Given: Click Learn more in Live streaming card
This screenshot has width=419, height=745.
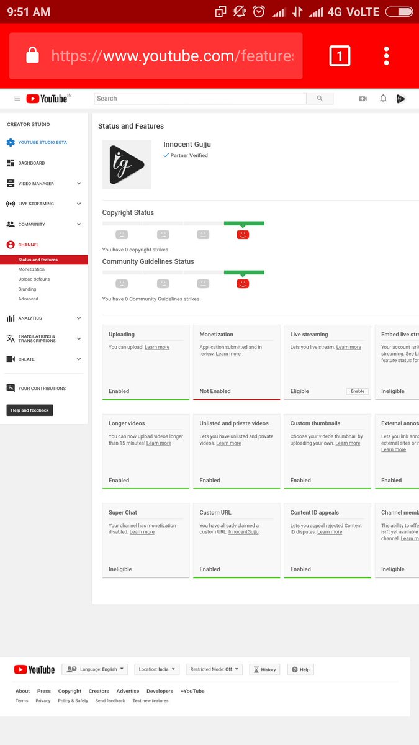Looking at the screenshot, I should point(348,347).
